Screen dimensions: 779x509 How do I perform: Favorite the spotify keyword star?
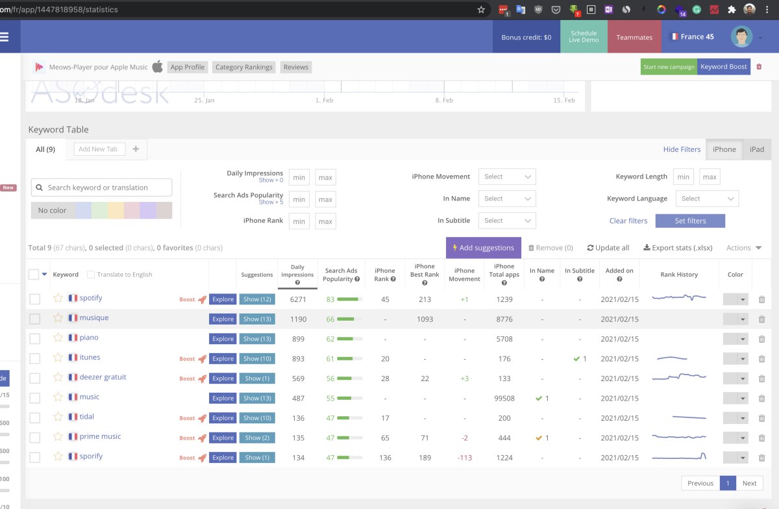(x=58, y=298)
